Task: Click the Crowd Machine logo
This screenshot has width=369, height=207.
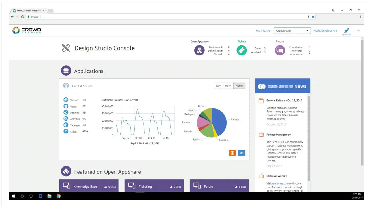Action: (27, 30)
